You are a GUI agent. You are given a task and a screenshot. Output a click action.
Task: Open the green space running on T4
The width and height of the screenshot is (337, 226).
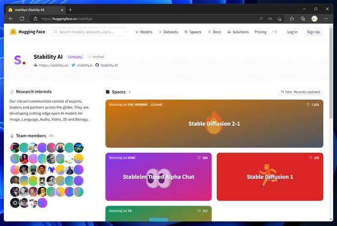[159, 214]
